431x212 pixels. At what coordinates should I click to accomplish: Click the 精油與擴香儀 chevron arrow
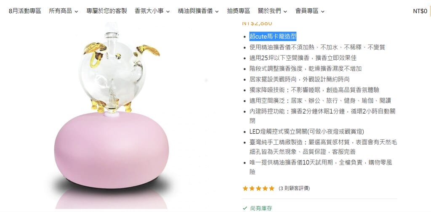[217, 11]
